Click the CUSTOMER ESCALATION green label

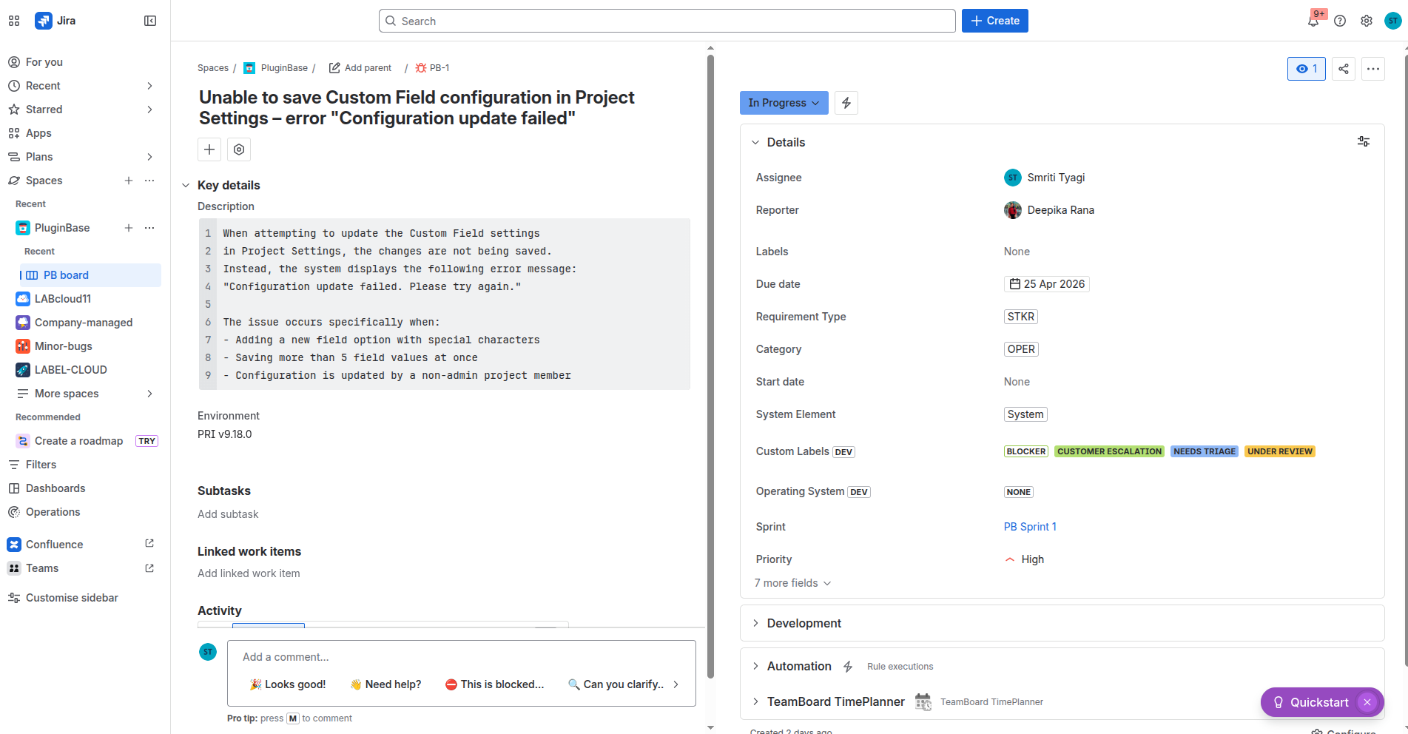tap(1109, 451)
